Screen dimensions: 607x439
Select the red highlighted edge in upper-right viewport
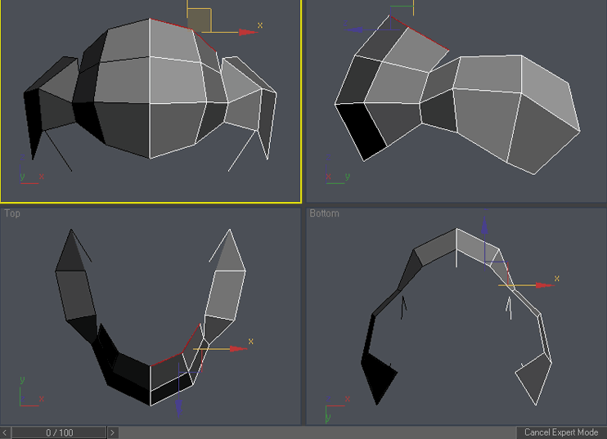point(427,38)
